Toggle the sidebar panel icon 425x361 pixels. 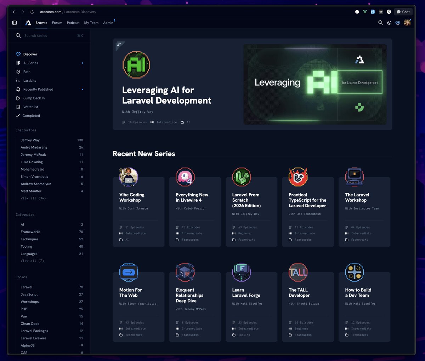click(15, 23)
